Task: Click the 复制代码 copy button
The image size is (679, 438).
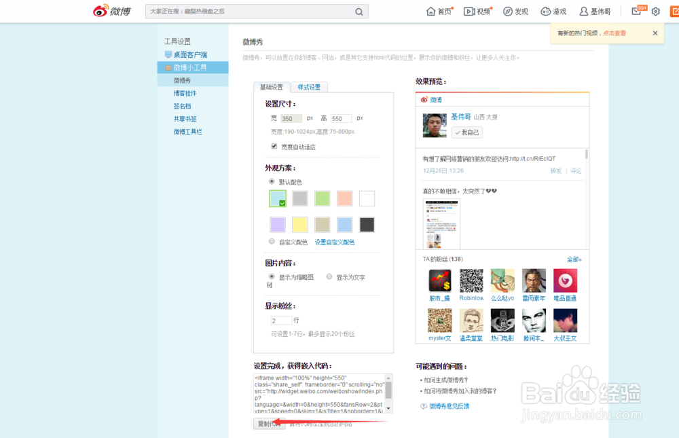Action: 270,424
